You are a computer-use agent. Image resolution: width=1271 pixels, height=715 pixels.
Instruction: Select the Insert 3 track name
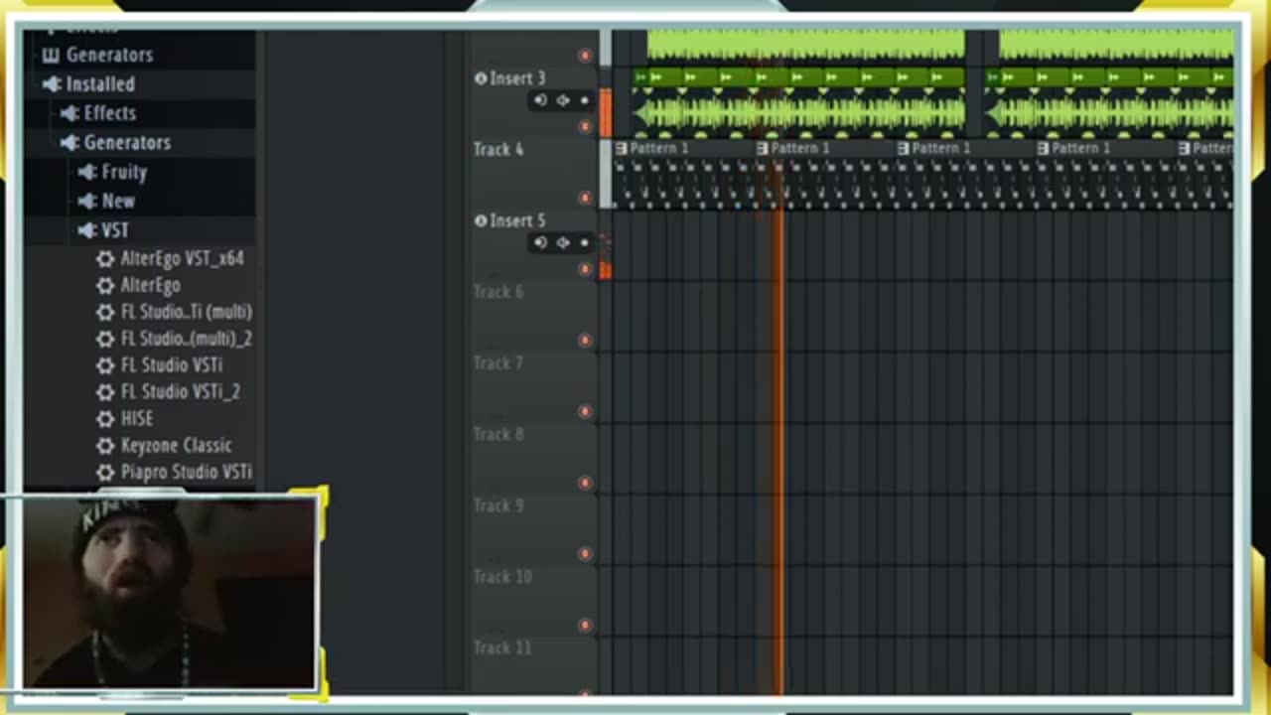tap(517, 78)
